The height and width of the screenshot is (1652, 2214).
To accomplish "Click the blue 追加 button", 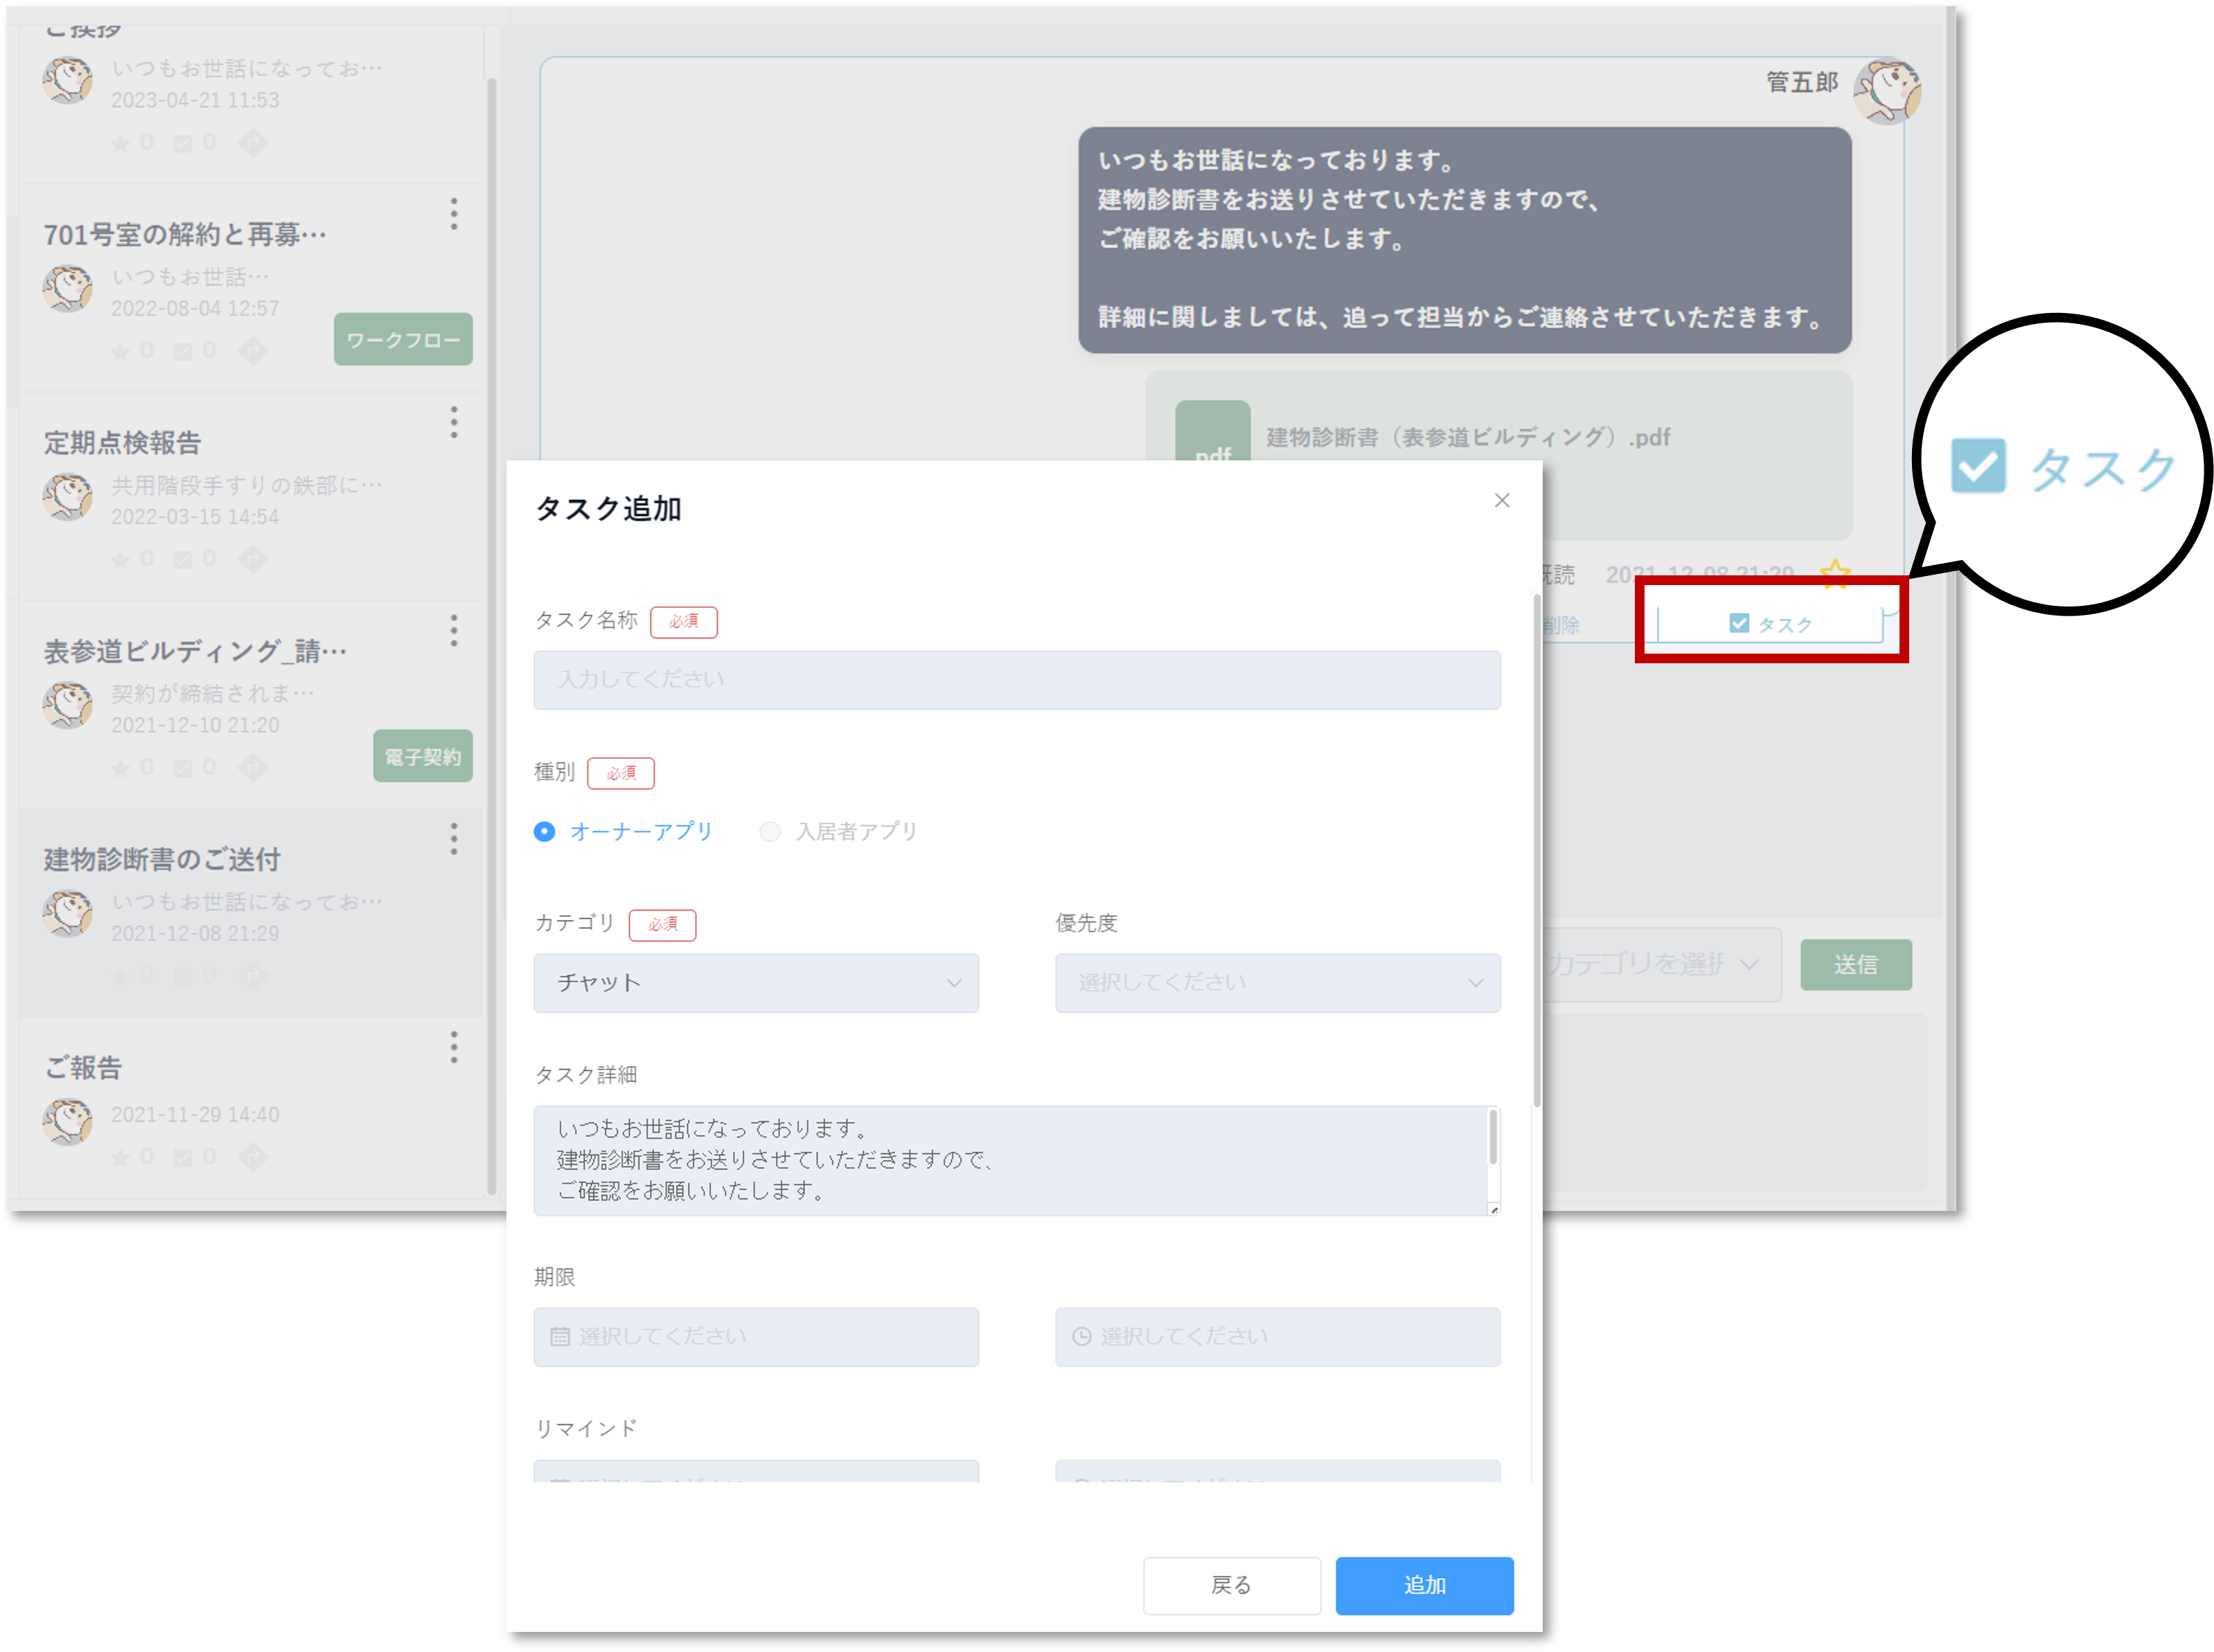I will [1424, 1585].
